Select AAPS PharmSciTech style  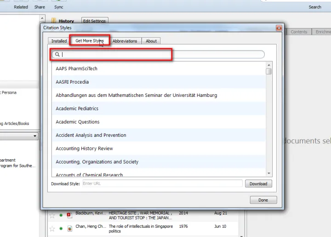pyautogui.click(x=159, y=68)
